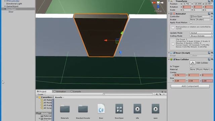Toggle Apply Root Motion checkbox
The width and height of the screenshot is (215, 121).
click(x=191, y=23)
